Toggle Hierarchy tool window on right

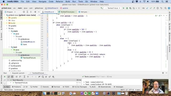[x=170, y=16]
